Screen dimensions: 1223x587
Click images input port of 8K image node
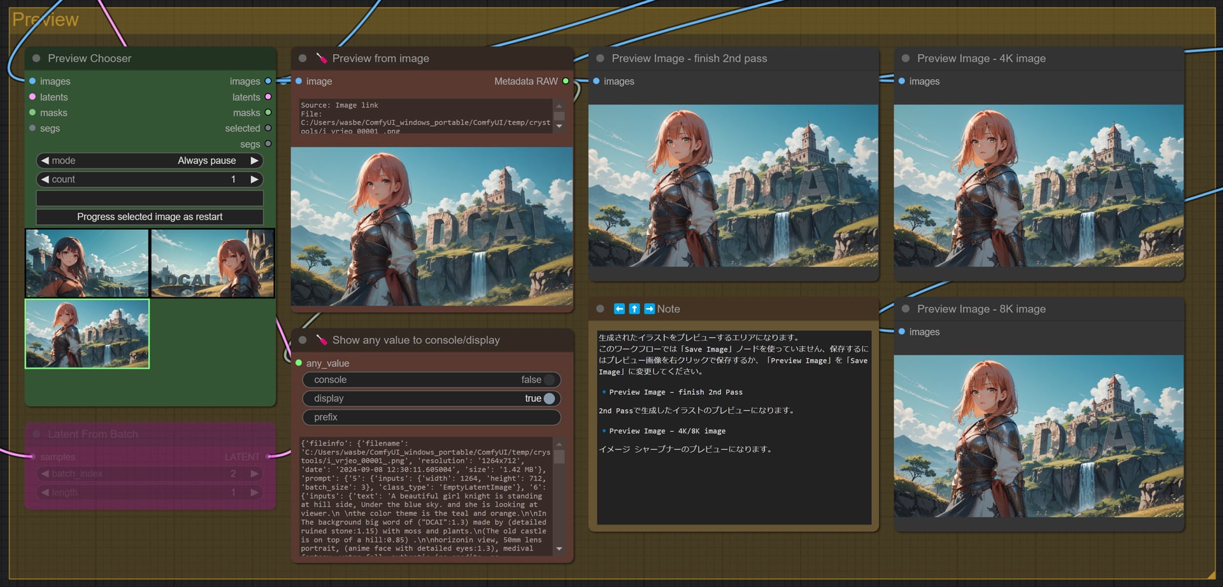click(902, 332)
